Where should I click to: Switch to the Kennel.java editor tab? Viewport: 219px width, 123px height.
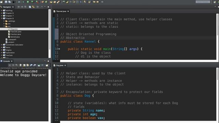pyautogui.click(x=61, y=11)
